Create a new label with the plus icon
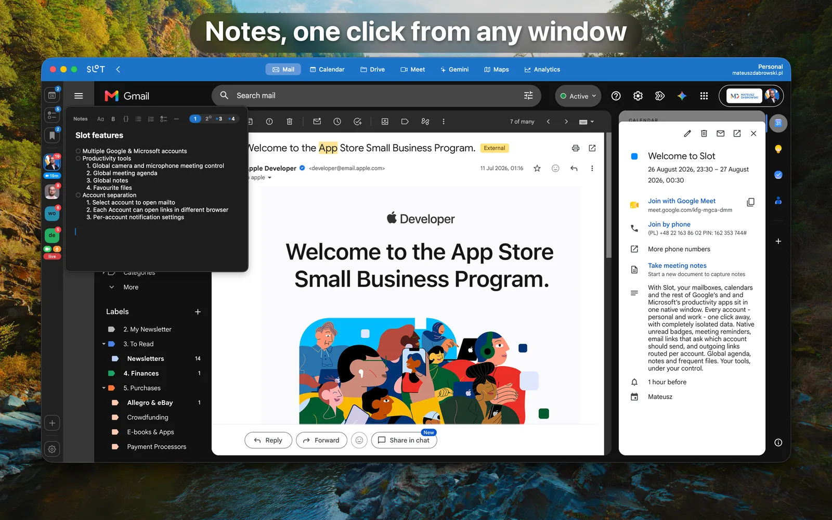The image size is (832, 520). [198, 312]
